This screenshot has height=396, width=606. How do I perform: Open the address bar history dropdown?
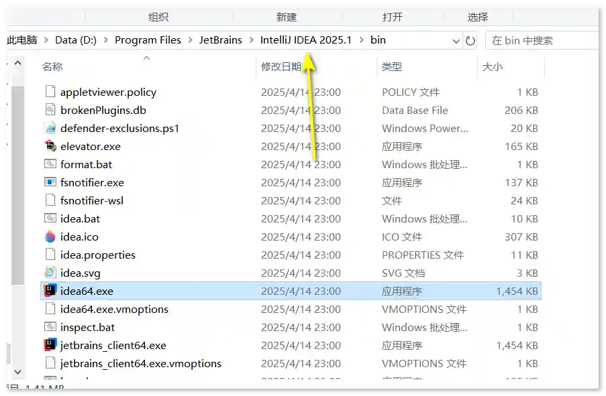click(456, 40)
